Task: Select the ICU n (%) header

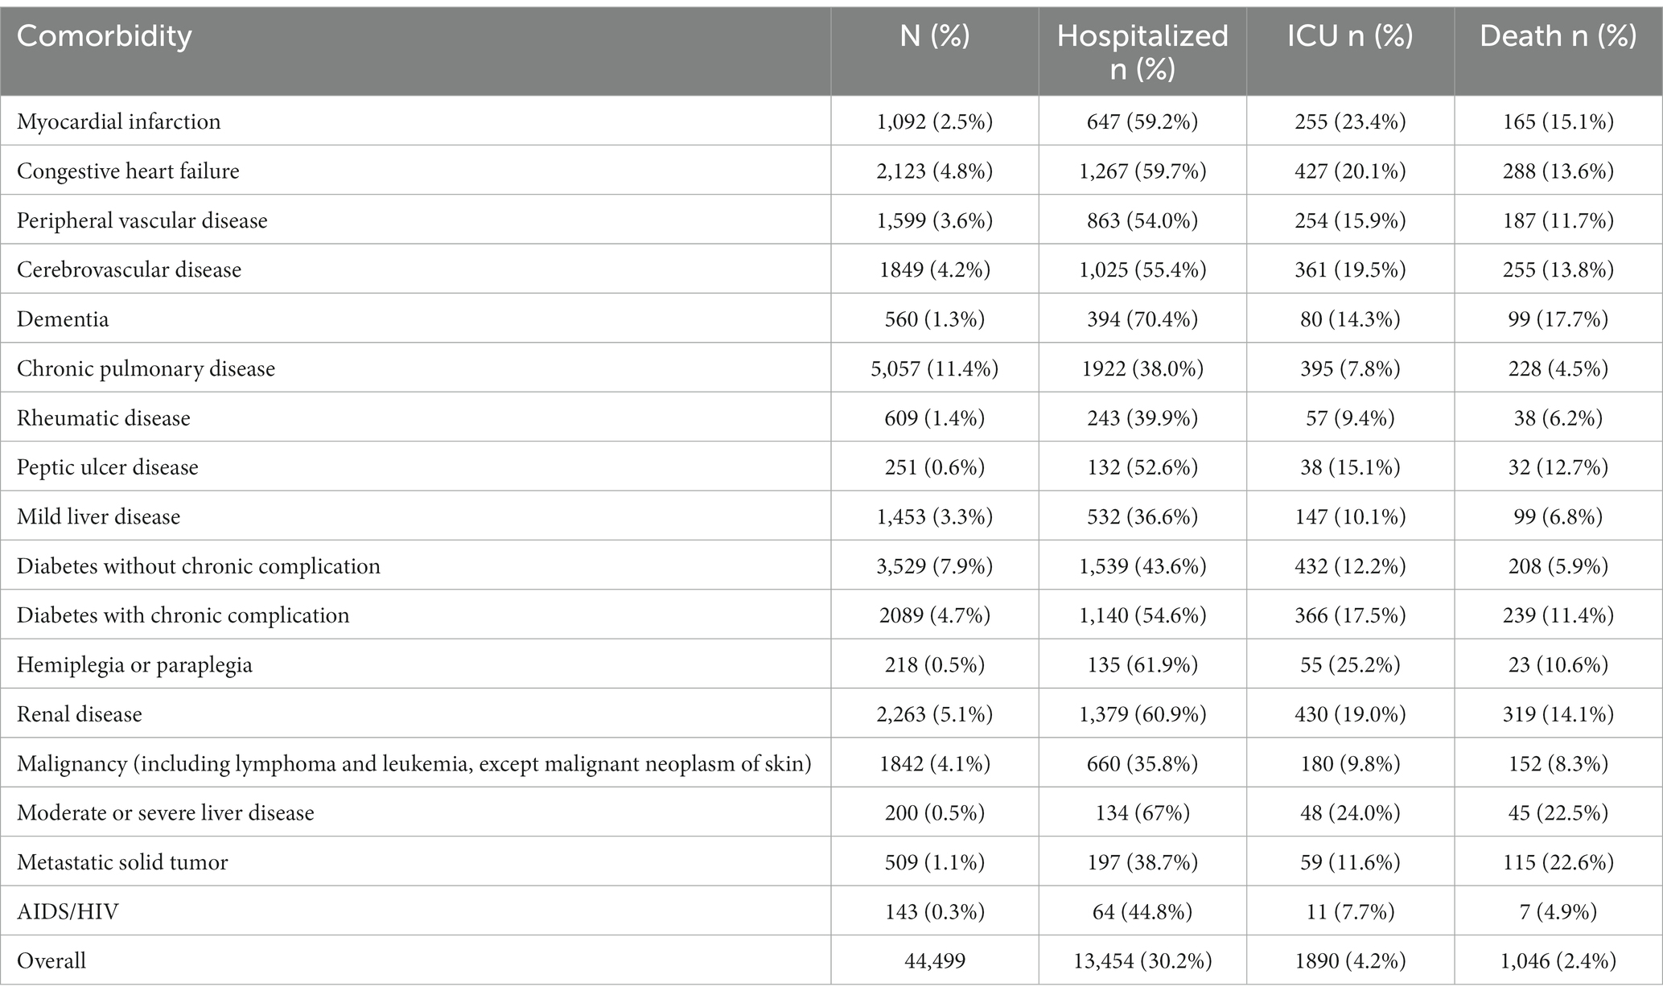Action: (1350, 36)
